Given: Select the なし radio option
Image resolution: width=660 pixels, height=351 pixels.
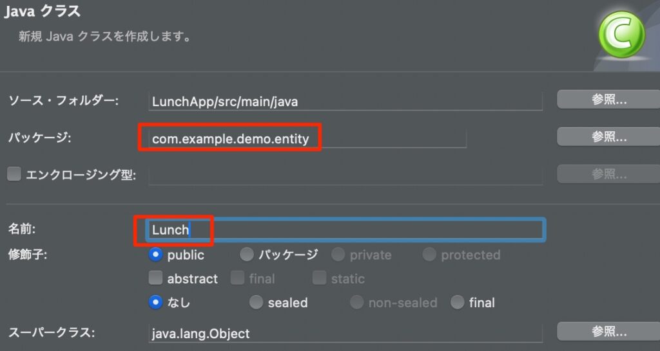Looking at the screenshot, I should [155, 301].
